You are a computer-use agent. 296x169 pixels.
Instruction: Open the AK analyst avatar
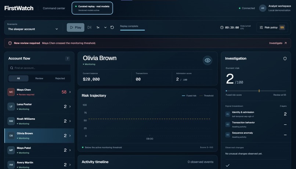[263, 8]
